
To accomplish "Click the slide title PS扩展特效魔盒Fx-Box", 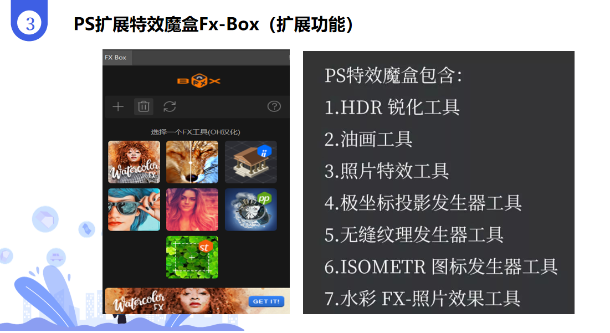I will pyautogui.click(x=167, y=24).
